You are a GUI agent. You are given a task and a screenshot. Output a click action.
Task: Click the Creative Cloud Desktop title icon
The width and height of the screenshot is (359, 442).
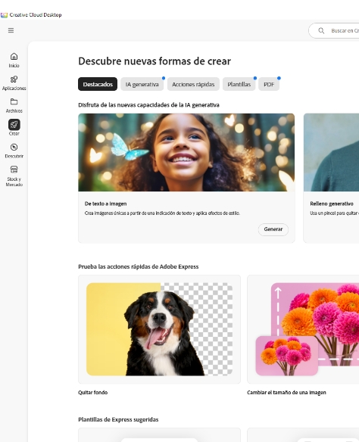click(x=4, y=15)
